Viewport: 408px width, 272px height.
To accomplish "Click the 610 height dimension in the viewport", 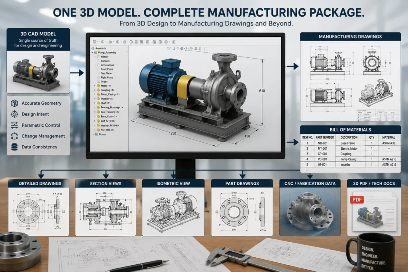I will (x=262, y=91).
